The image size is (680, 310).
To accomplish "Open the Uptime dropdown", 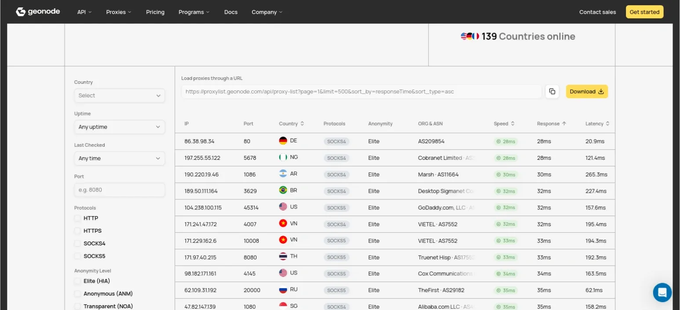I will tap(120, 127).
